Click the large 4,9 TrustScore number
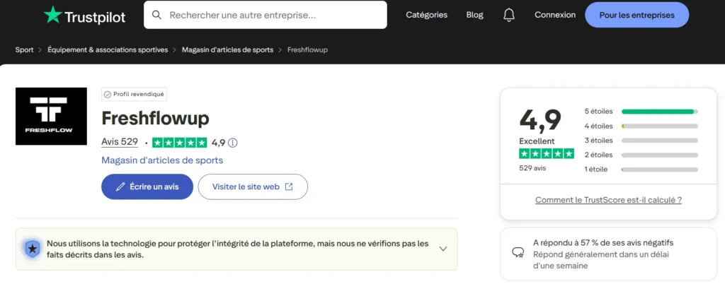This screenshot has height=284, width=725. click(540, 119)
